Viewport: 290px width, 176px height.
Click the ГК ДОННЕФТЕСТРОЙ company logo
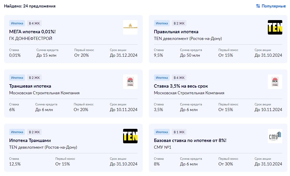coord(130,27)
